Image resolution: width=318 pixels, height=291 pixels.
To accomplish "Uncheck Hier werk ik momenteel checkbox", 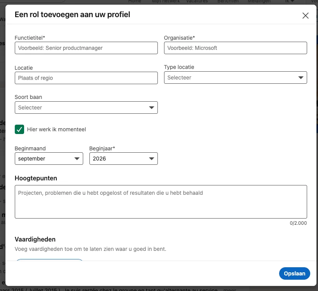I will coord(19,129).
